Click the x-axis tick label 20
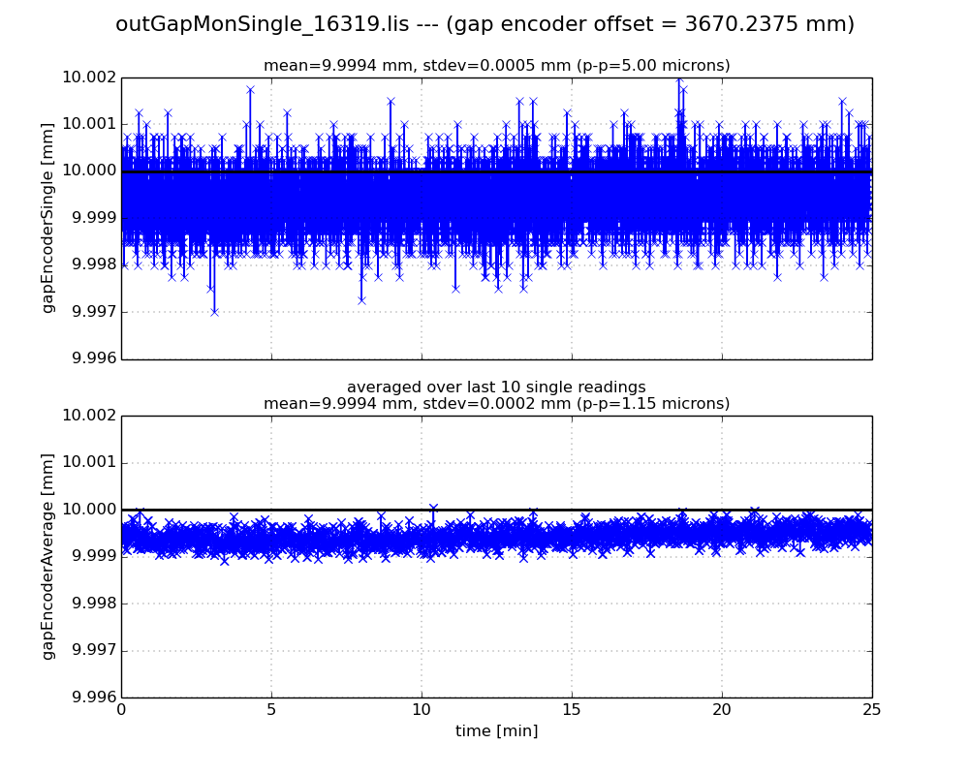This screenshot has height=775, width=969. tap(722, 710)
